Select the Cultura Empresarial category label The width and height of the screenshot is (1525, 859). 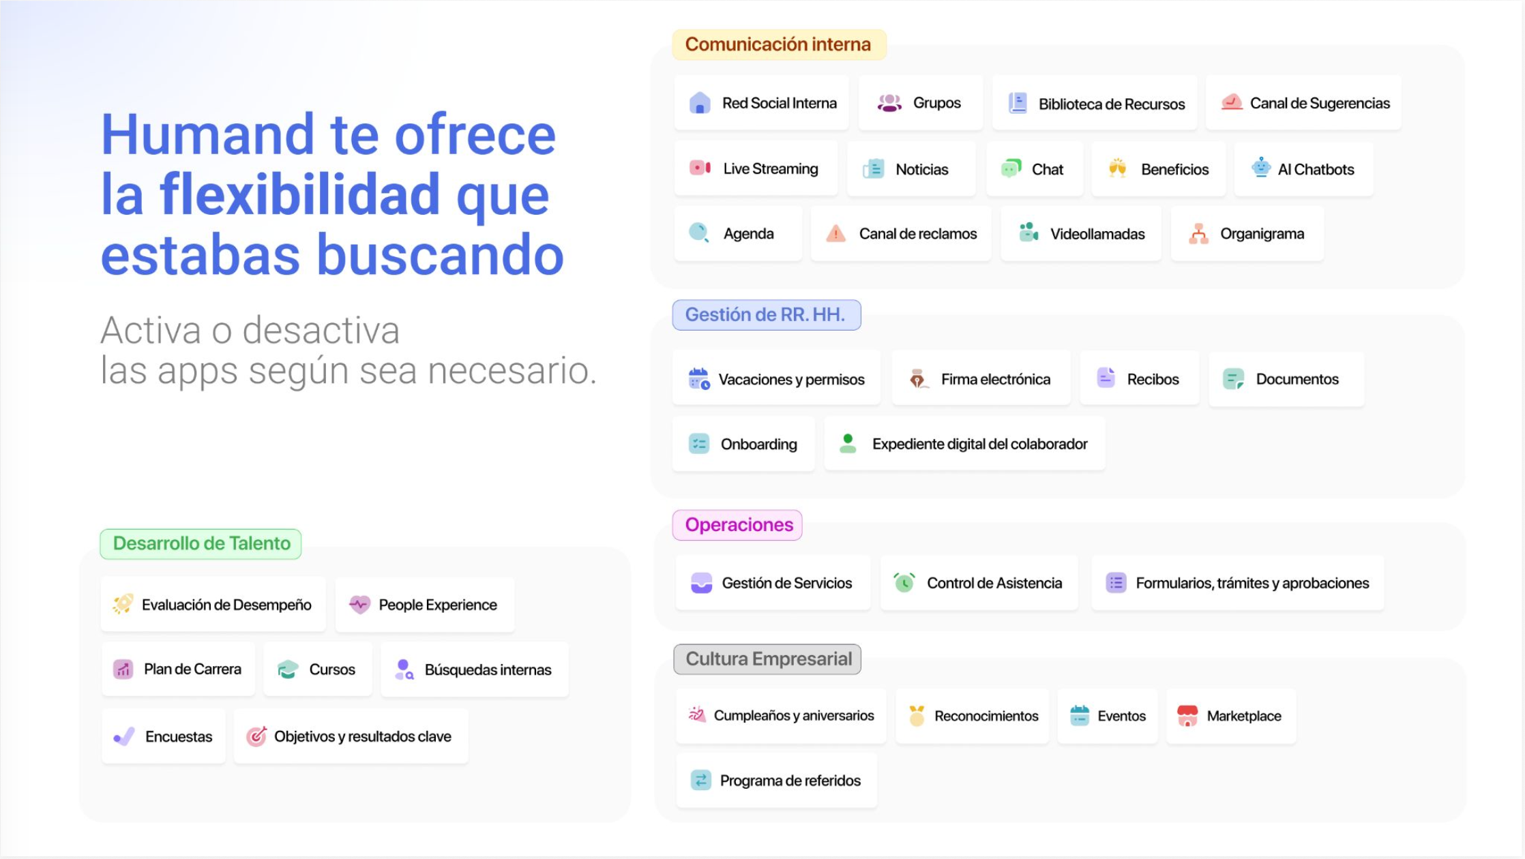[767, 659]
